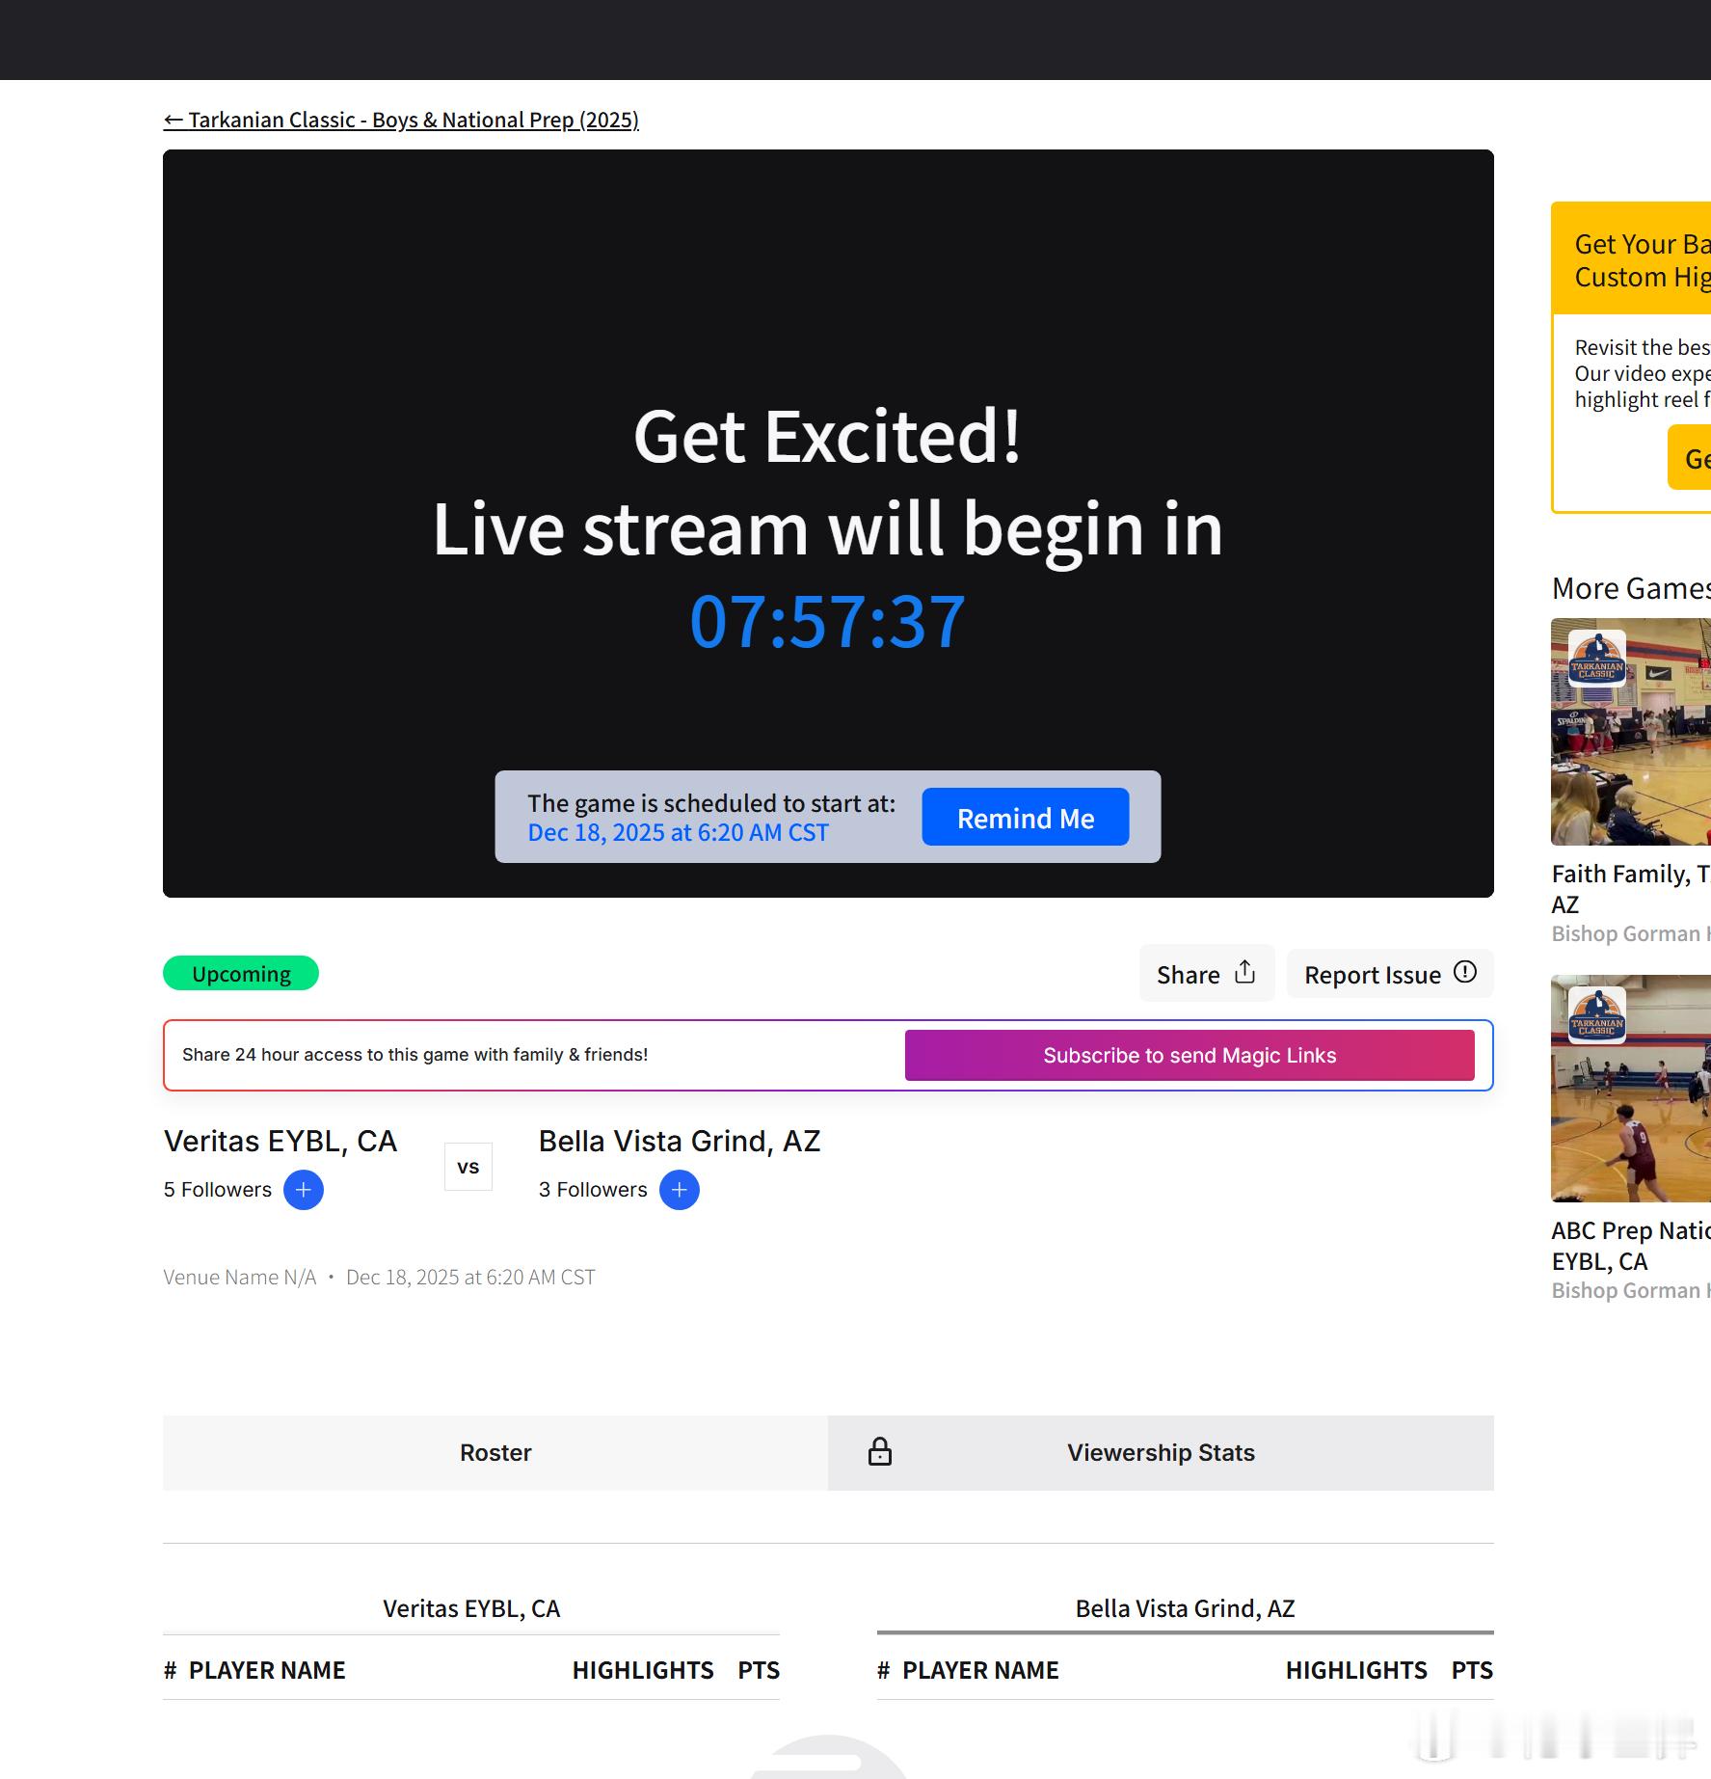The height and width of the screenshot is (1779, 1711).
Task: Click PTS header in Veritas roster table
Action: pos(759,1670)
